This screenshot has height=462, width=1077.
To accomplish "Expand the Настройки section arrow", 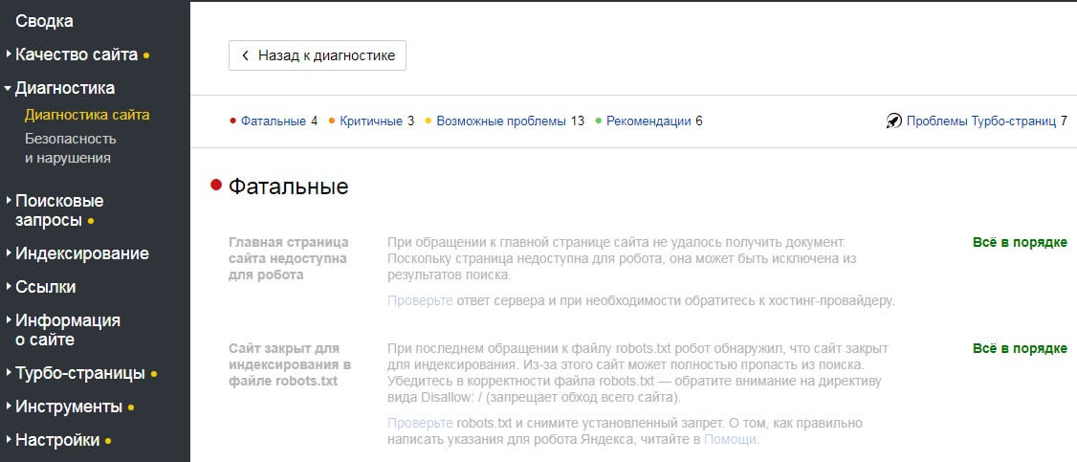I will (9, 439).
